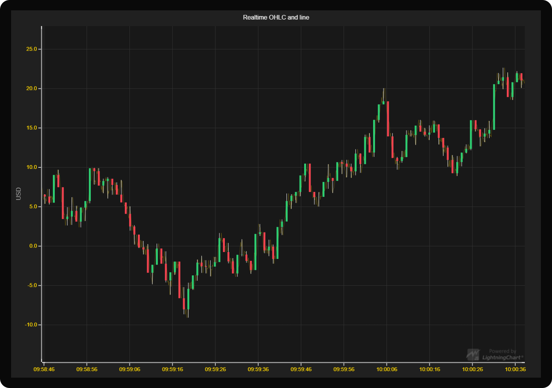Image resolution: width=552 pixels, height=388 pixels.
Task: Click the -10.0 Y-axis tick label
Action: [31, 325]
